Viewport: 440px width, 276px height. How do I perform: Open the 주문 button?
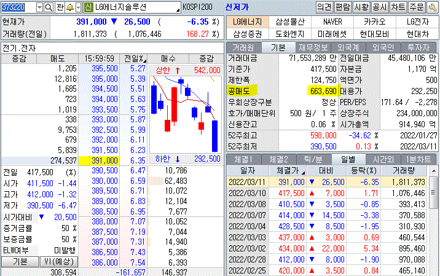click(417, 7)
